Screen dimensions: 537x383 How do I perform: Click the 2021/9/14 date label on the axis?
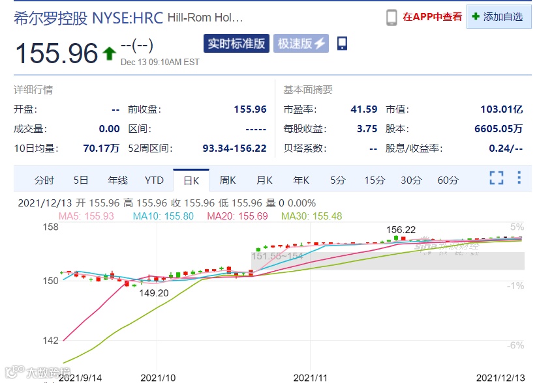coord(80,378)
